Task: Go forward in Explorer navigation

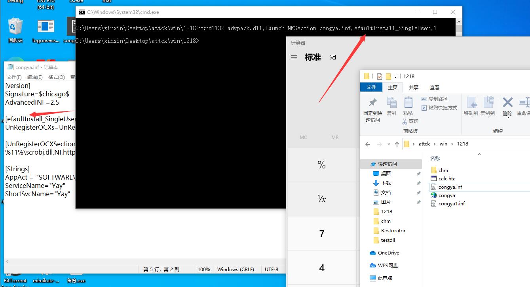Action: (380, 144)
